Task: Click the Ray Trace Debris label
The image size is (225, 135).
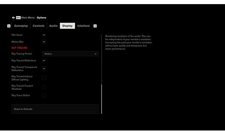Action: [x=21, y=95]
